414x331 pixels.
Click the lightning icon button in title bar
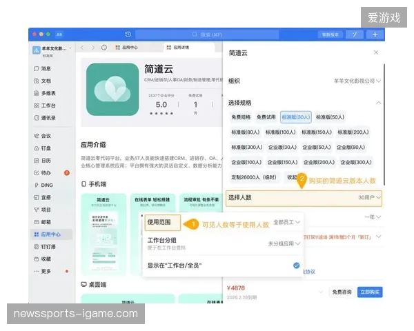coord(355,34)
